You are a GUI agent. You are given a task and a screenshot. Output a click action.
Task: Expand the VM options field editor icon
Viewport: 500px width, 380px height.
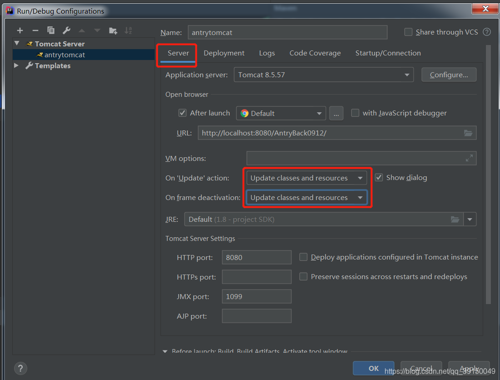469,158
